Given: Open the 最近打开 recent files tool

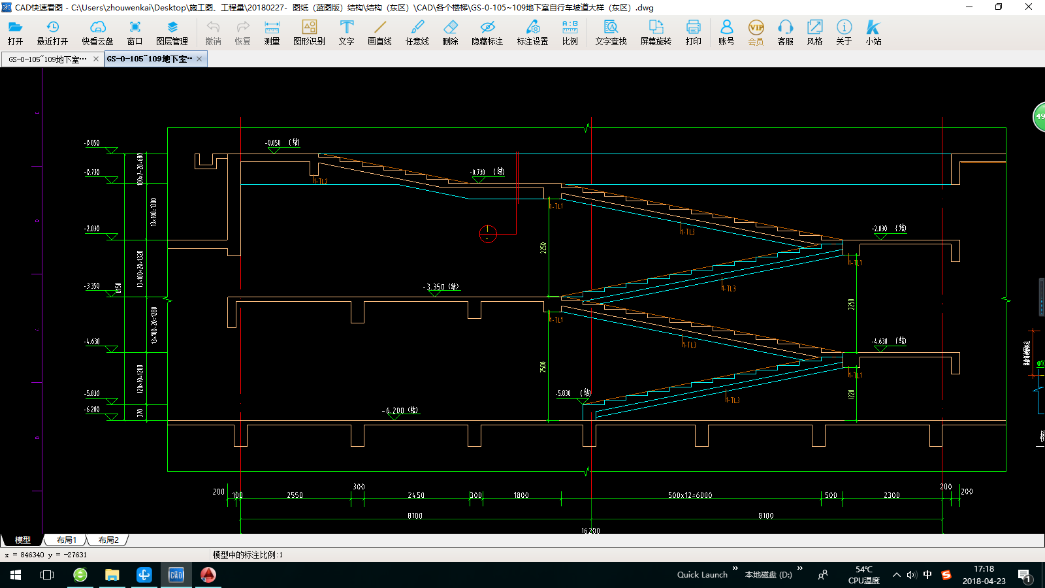Looking at the screenshot, I should point(52,33).
